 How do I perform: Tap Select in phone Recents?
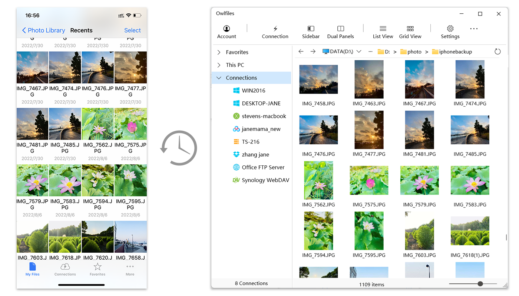(x=132, y=30)
